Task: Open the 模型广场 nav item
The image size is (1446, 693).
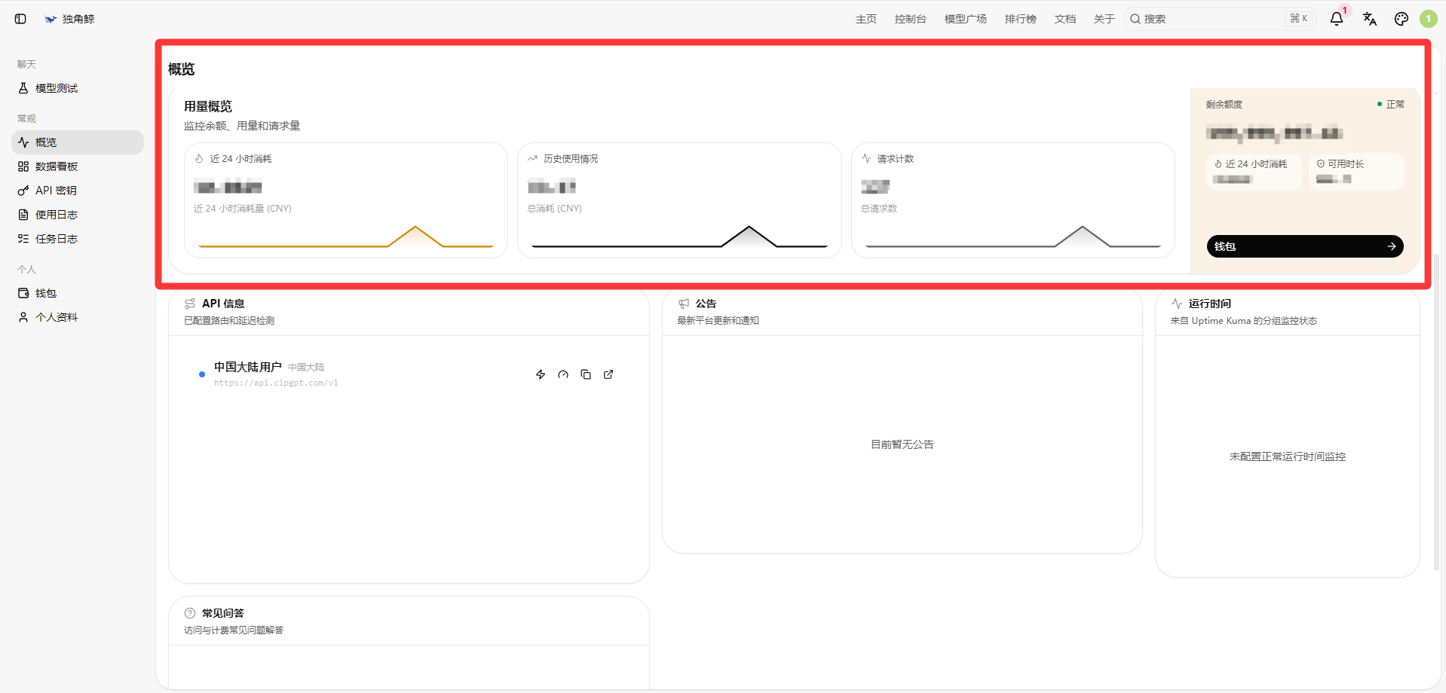Action: 966,19
